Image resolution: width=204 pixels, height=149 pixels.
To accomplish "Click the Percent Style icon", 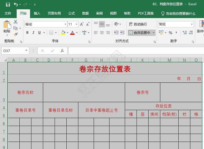I will (171, 33).
